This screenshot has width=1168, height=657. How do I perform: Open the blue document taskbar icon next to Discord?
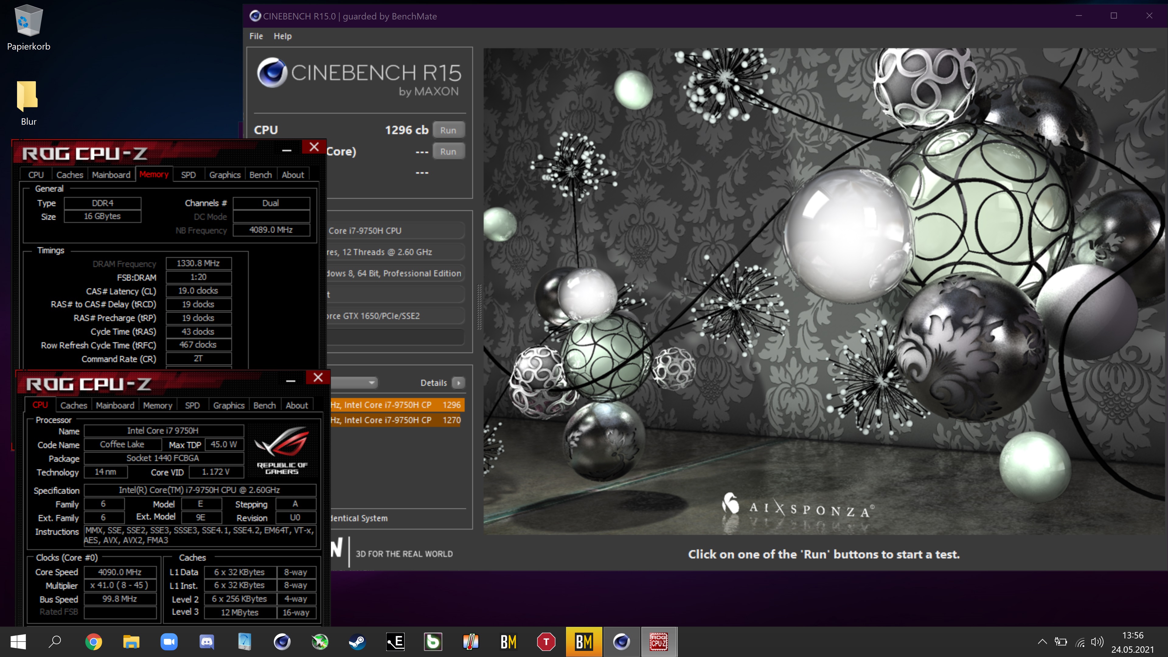(x=244, y=641)
